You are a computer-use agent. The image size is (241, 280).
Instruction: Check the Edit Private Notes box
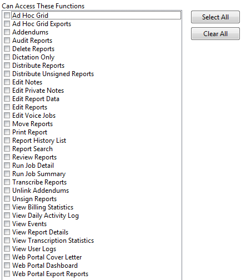7,91
